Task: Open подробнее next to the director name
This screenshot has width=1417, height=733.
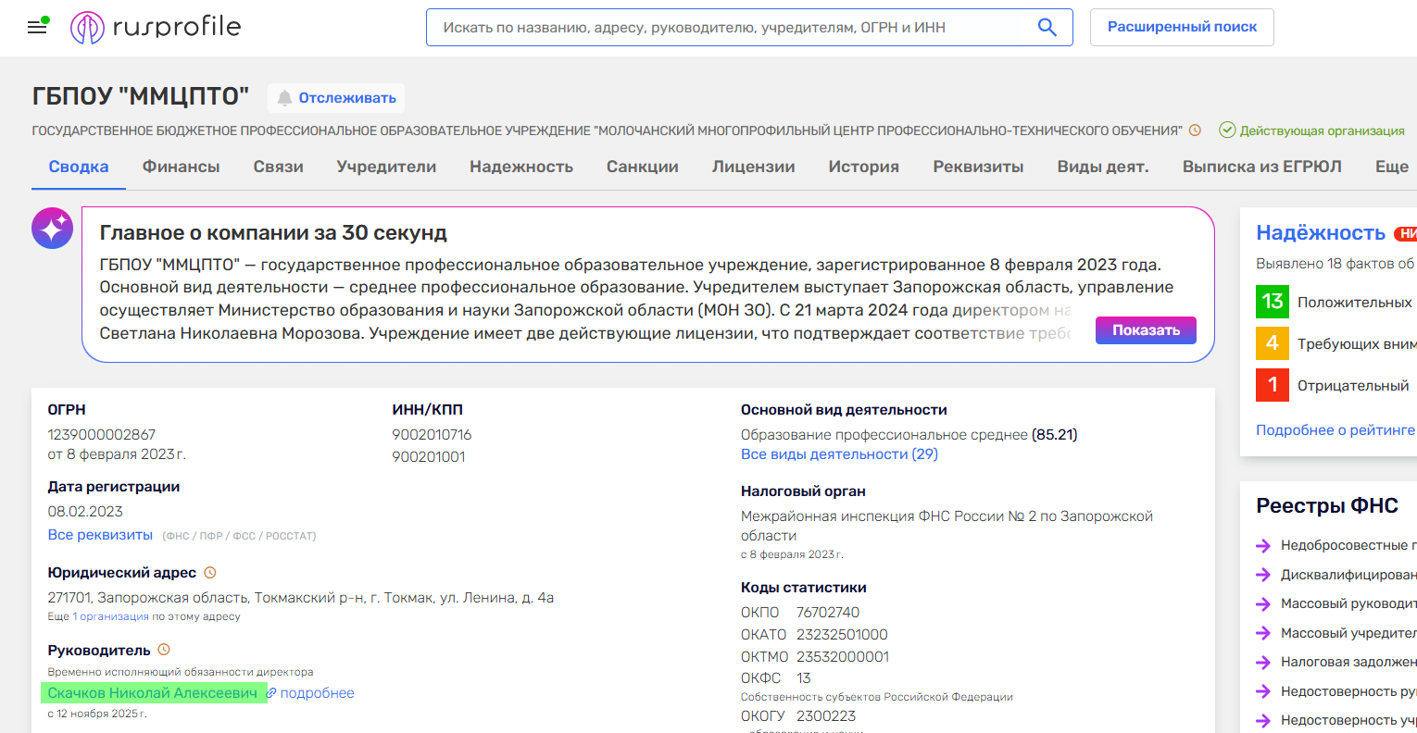Action: pyautogui.click(x=316, y=692)
